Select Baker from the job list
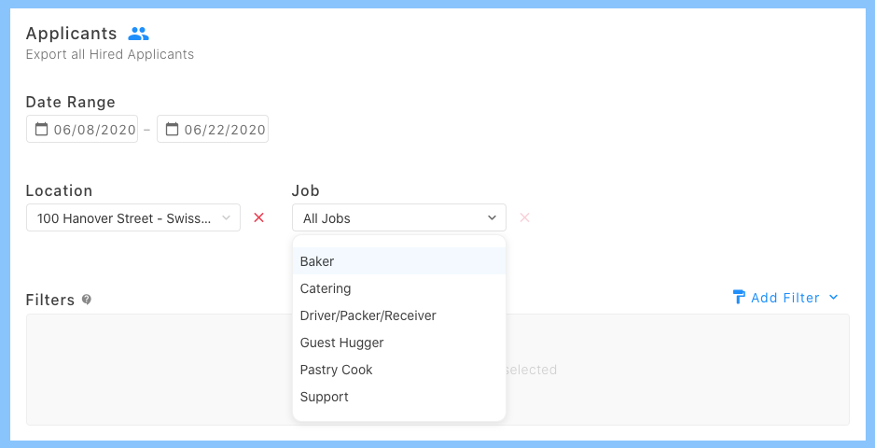 point(317,261)
